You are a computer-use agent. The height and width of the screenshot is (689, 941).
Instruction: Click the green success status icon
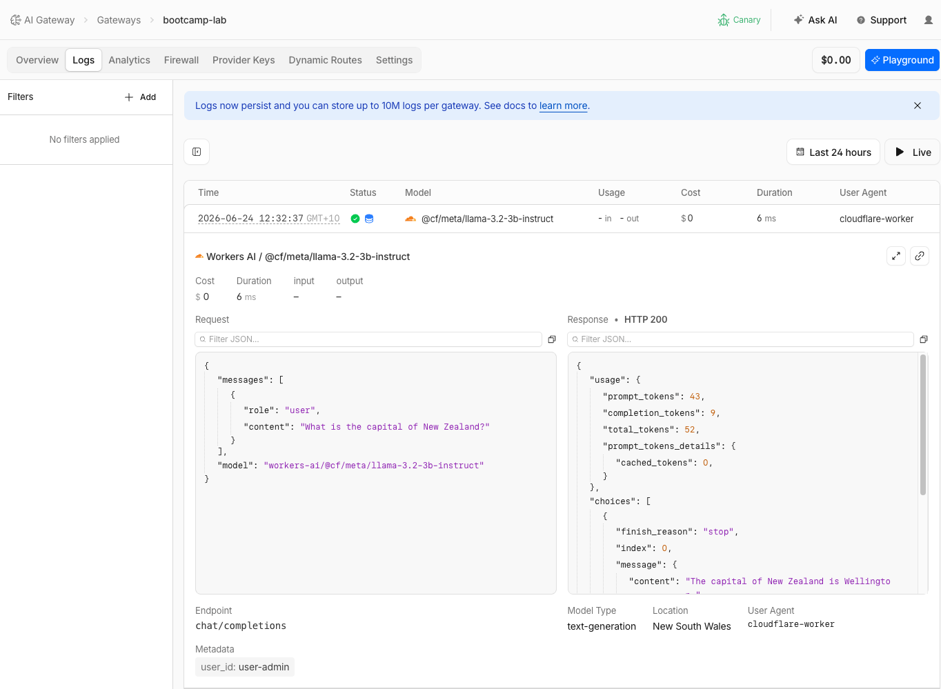[355, 219]
